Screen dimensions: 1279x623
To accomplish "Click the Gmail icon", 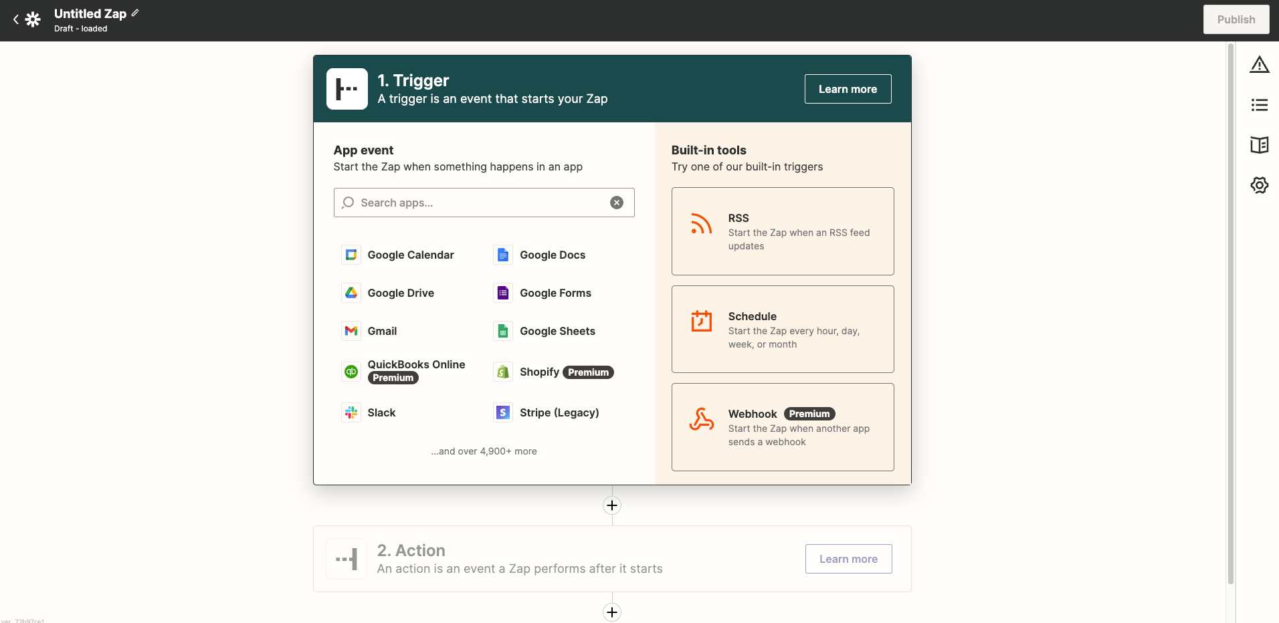I will 351,331.
